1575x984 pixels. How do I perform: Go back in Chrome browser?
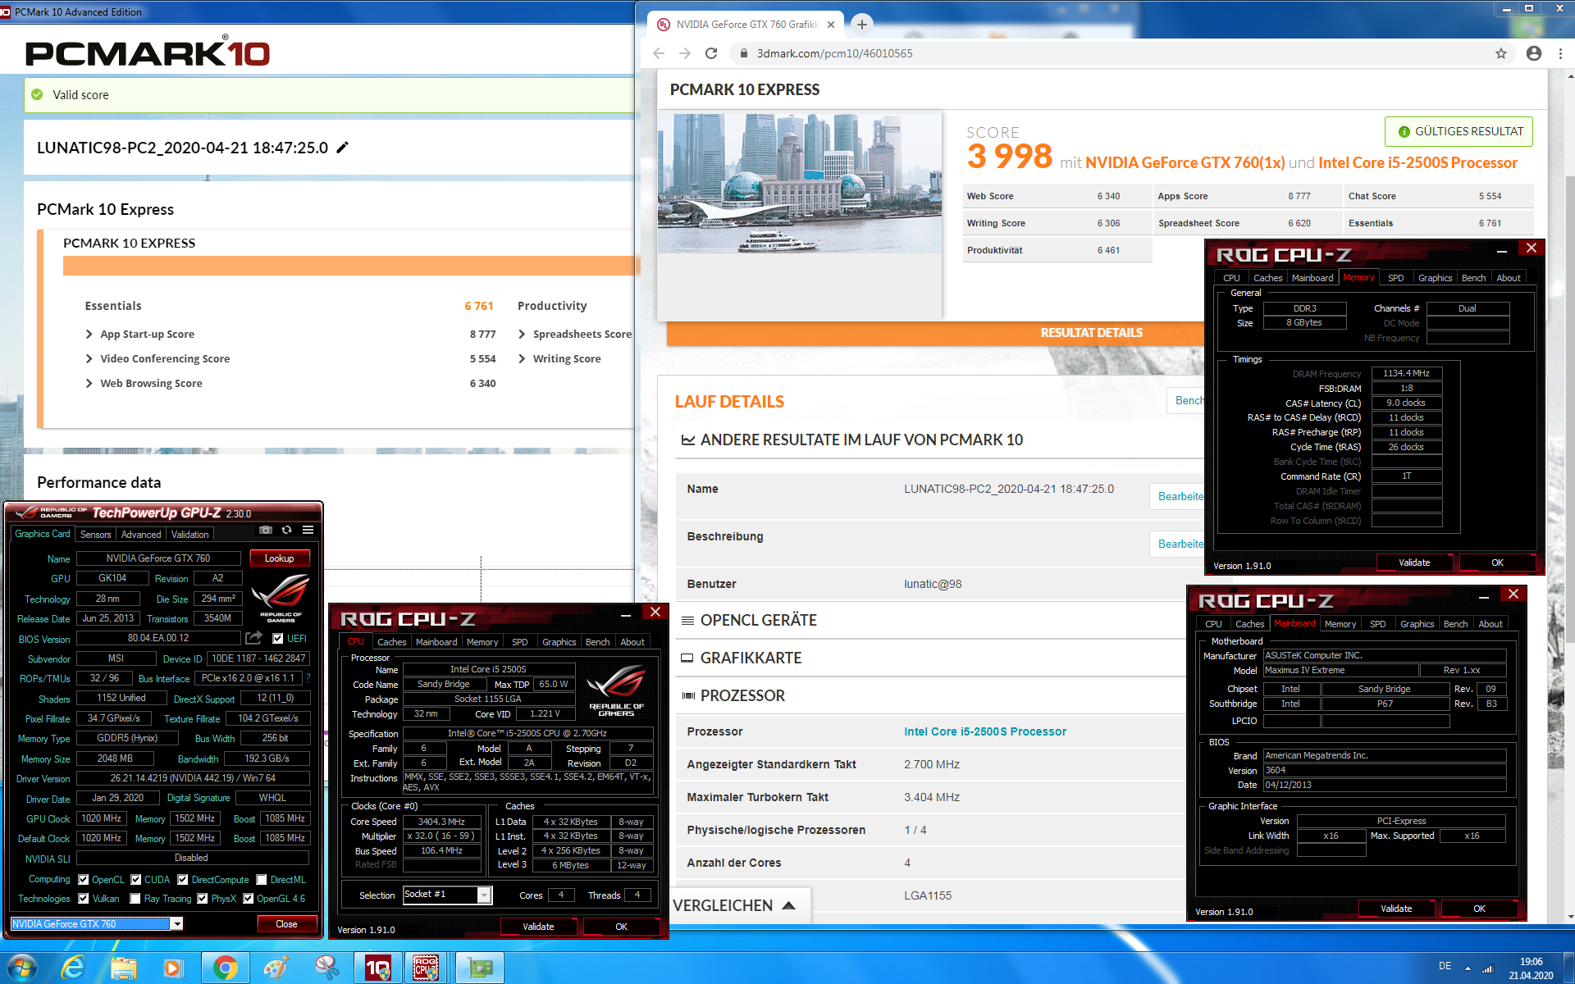(659, 53)
